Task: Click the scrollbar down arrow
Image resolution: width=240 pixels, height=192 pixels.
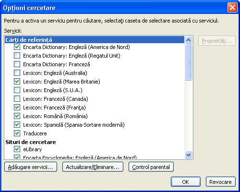Action: (x=189, y=155)
